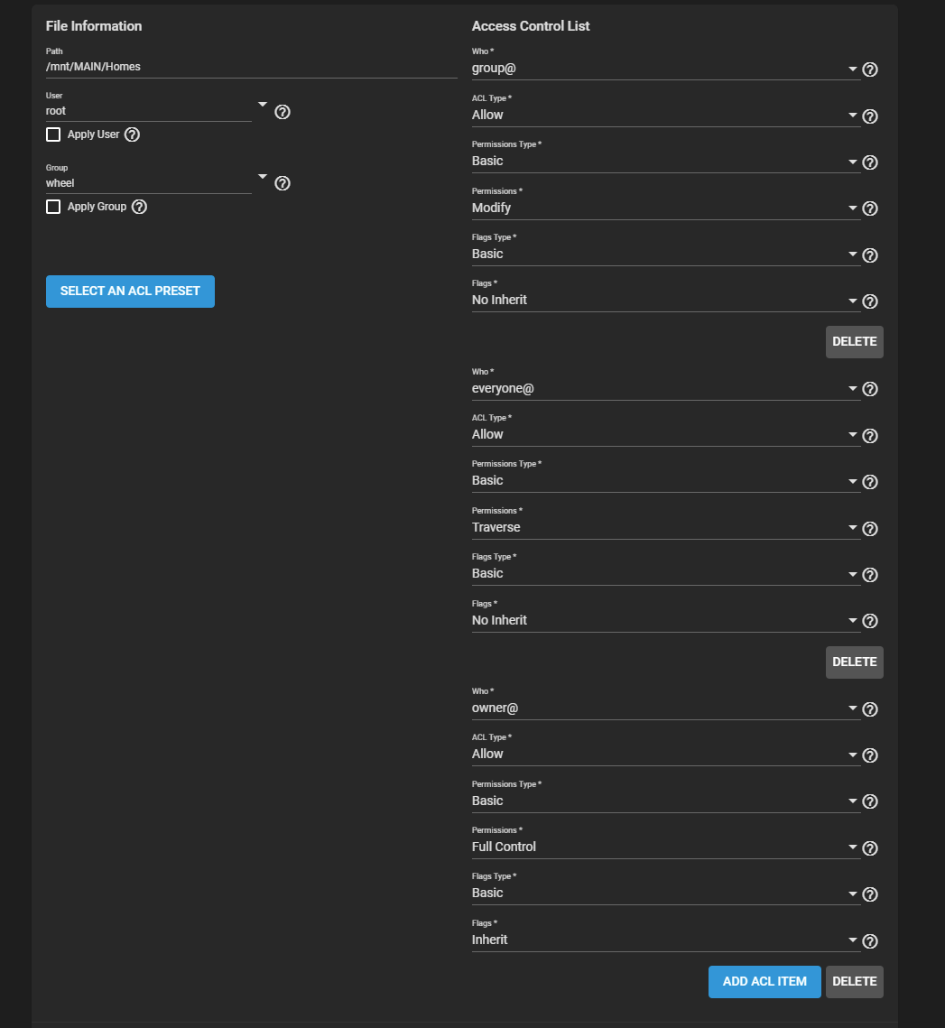Image resolution: width=945 pixels, height=1028 pixels.
Task: Click the Path field /mnt/MAIN/Homes
Action: point(251,67)
